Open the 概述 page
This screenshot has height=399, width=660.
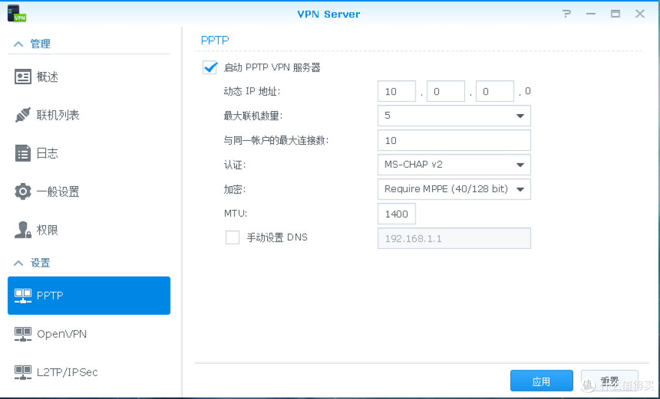89,77
